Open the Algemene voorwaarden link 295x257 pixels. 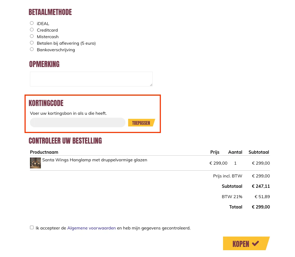[x=91, y=228]
